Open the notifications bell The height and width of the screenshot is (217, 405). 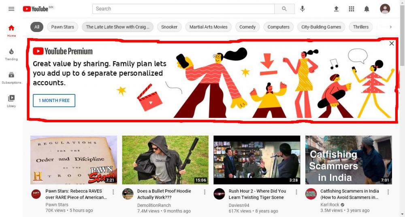tap(367, 9)
